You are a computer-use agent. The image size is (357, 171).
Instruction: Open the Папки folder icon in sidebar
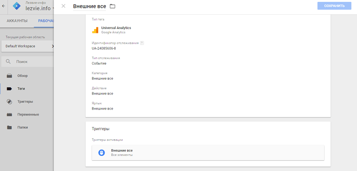pyautogui.click(x=10, y=127)
